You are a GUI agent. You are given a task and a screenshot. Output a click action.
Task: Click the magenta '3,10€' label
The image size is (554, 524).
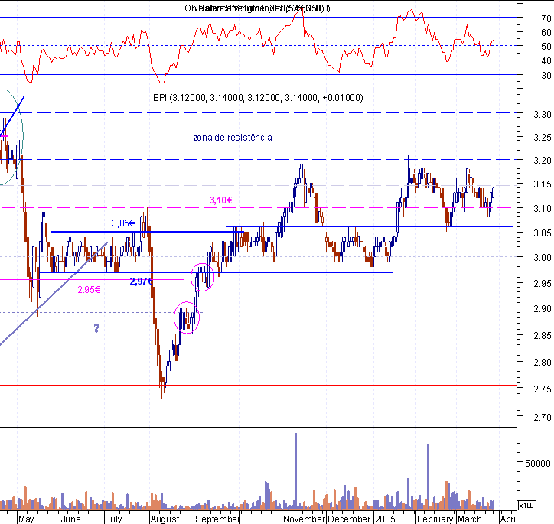[x=221, y=200]
